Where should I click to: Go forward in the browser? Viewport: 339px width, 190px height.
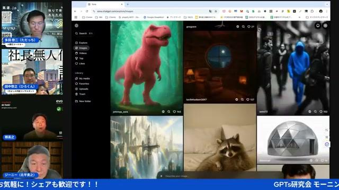pos(81,11)
